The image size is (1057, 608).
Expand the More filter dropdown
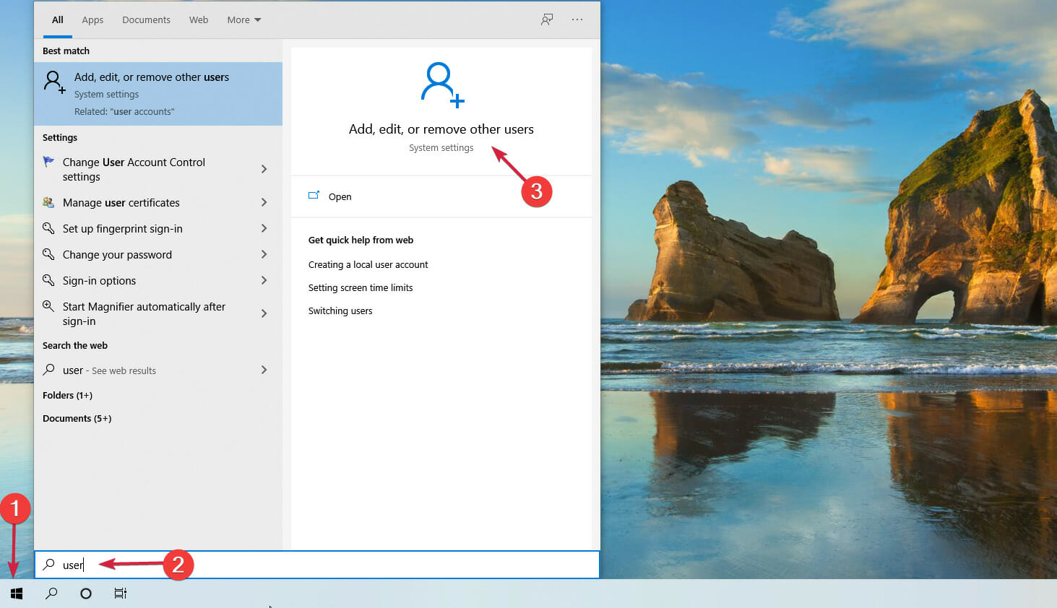click(x=243, y=19)
